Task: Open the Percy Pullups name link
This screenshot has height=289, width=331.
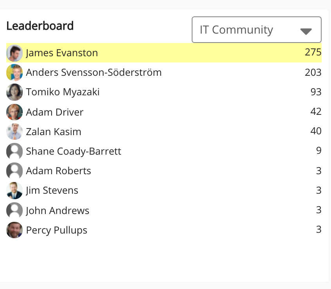Action: [x=56, y=230]
